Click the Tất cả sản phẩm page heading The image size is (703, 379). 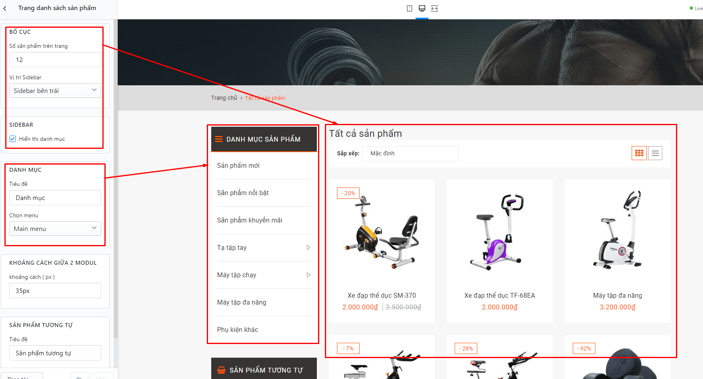pyautogui.click(x=366, y=134)
